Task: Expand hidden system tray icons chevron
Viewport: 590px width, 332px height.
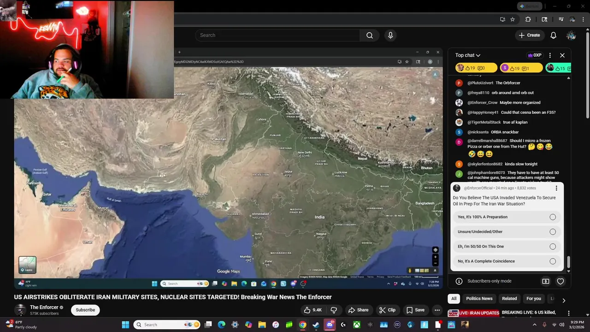Action: tap(535, 325)
